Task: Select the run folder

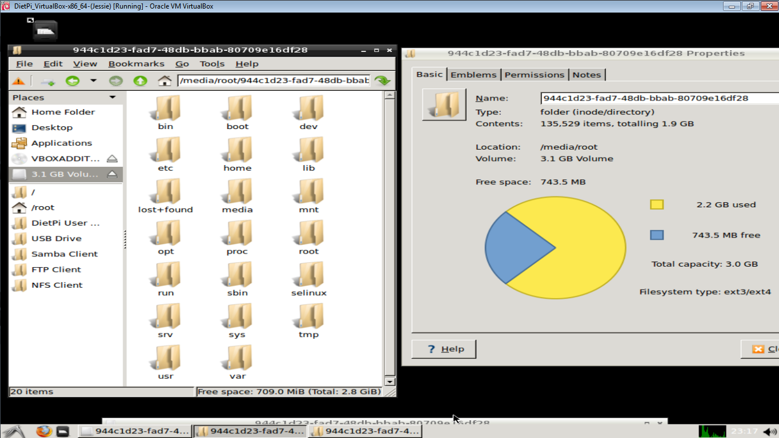Action: pyautogui.click(x=166, y=279)
